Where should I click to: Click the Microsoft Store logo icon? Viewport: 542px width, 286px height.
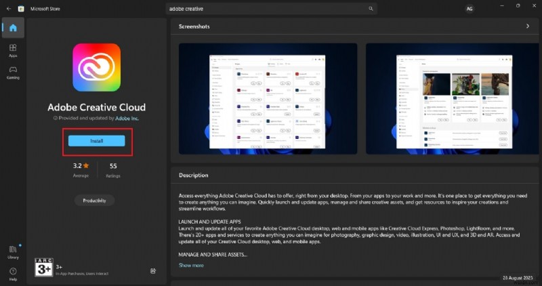coord(21,9)
